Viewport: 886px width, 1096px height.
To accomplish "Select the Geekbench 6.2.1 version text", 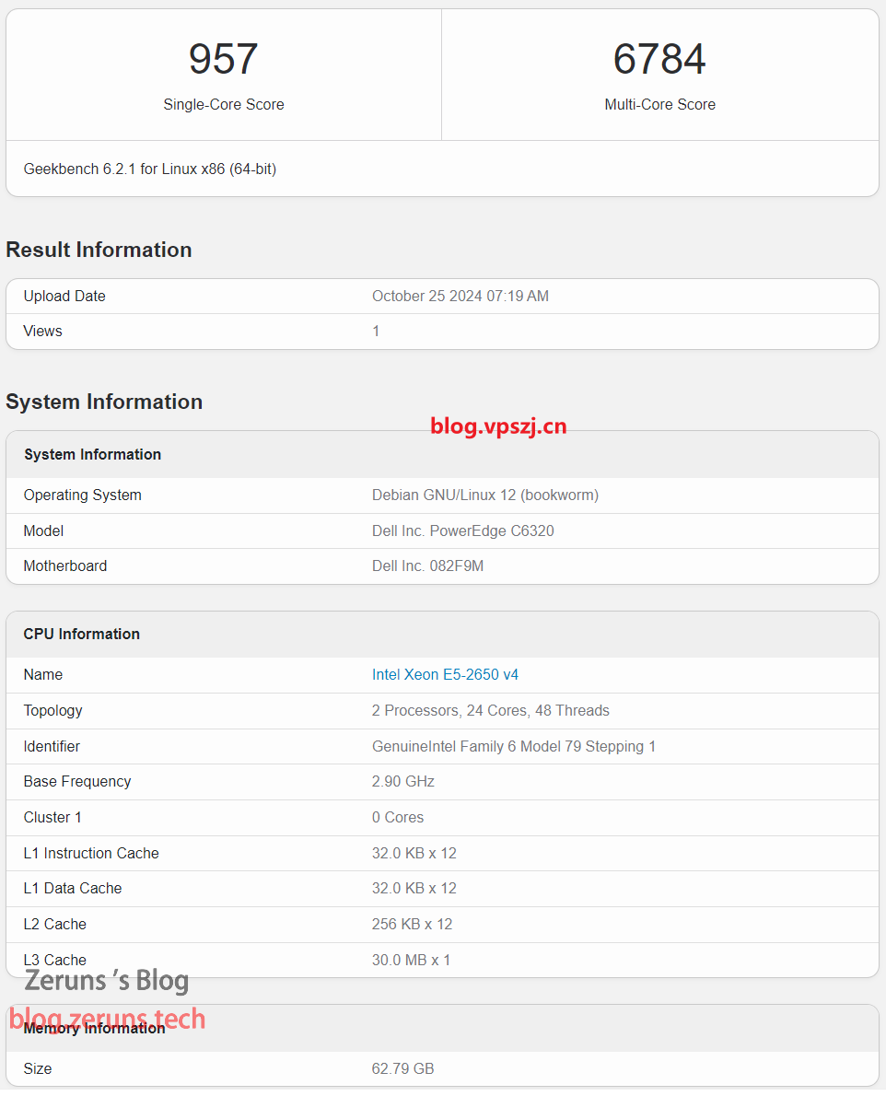I will (150, 169).
